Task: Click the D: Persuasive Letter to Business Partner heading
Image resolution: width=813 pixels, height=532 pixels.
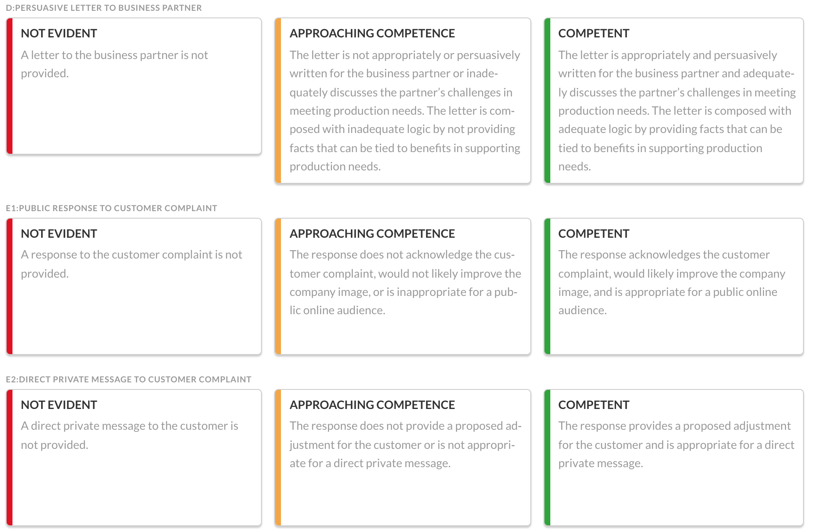Action: pos(104,8)
